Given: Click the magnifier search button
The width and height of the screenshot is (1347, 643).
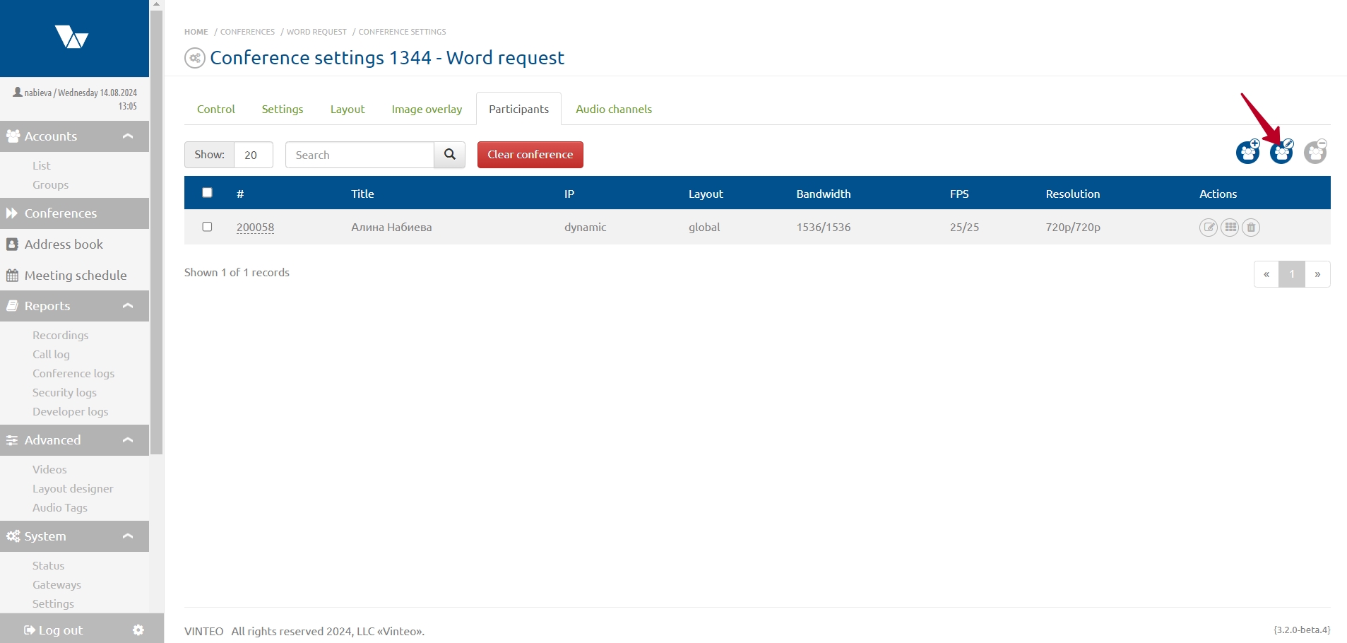Looking at the screenshot, I should point(450,155).
